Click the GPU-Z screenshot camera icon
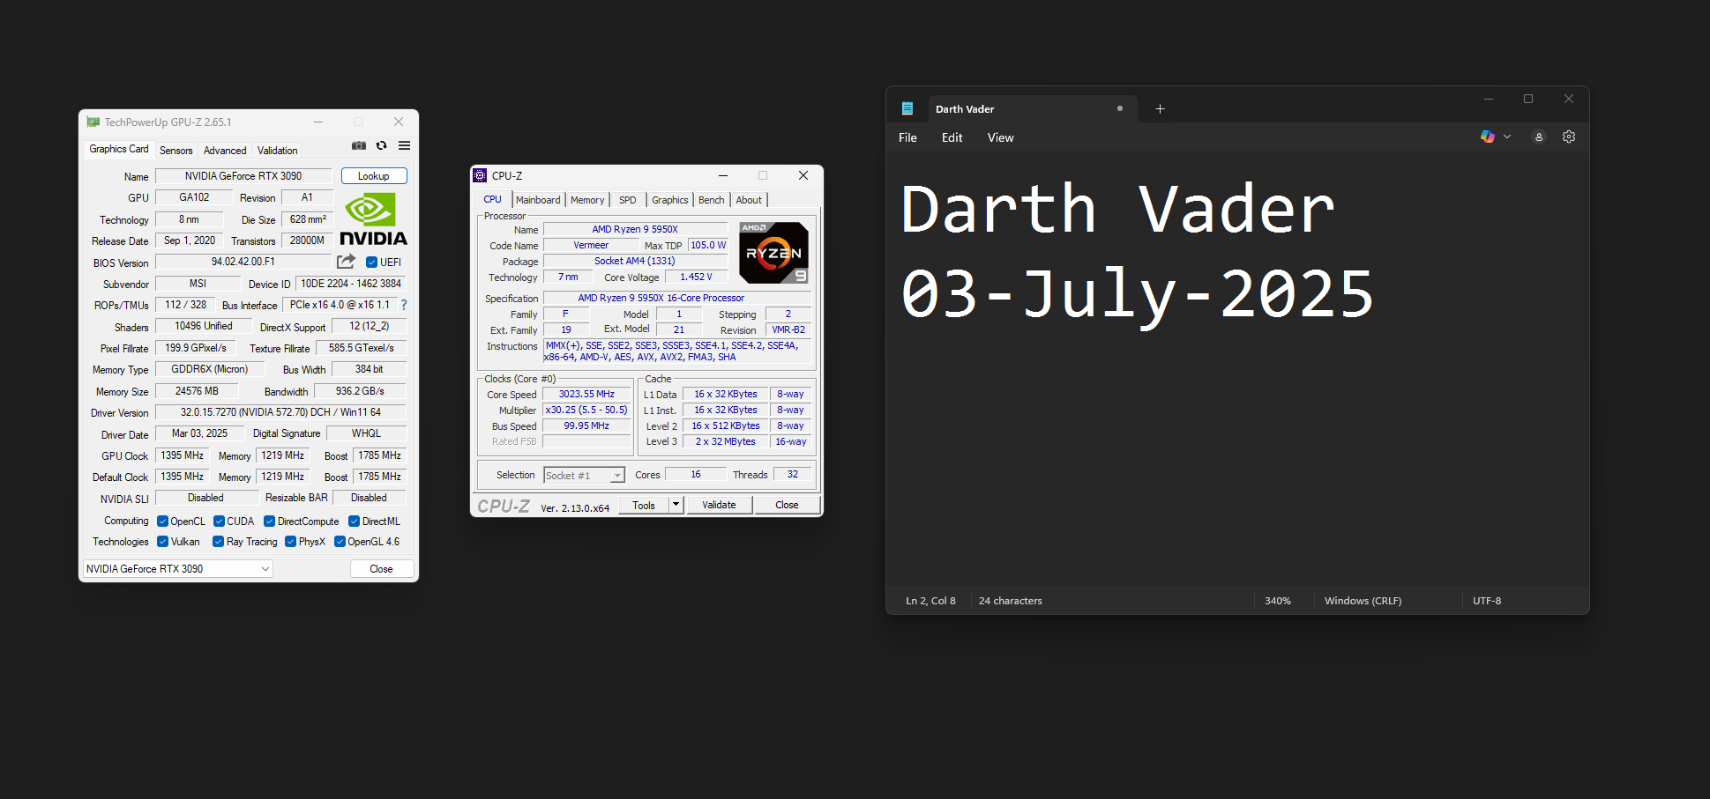Viewport: 1710px width, 799px height. coord(359,145)
